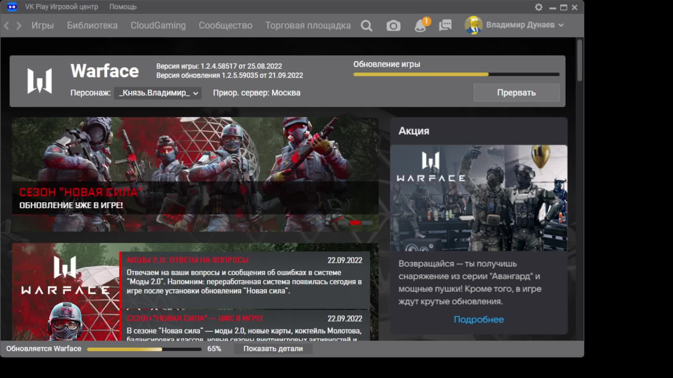Open the settings gear icon
This screenshot has width=673, height=378.
coord(539,7)
